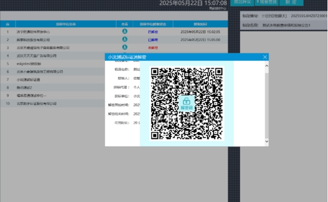
Task: View bidder icon for row 1
Action: click(x=125, y=31)
